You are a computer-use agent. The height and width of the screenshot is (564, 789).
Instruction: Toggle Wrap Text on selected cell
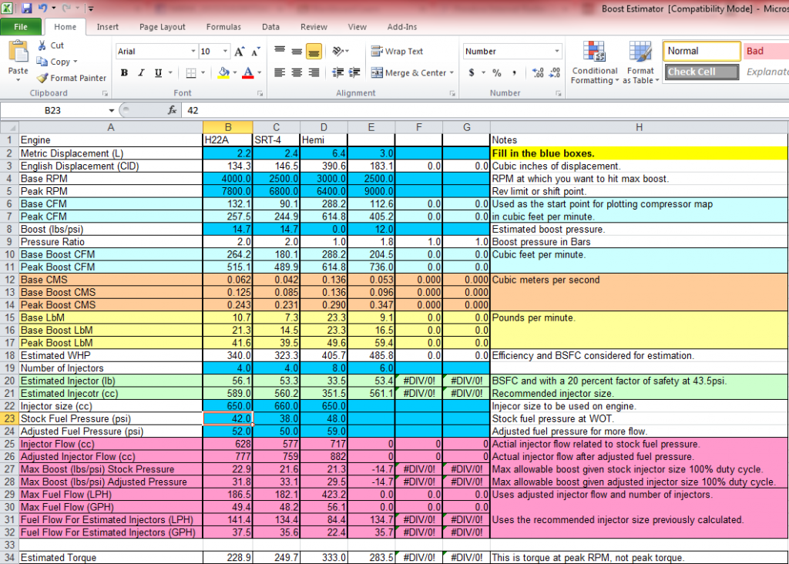click(398, 52)
